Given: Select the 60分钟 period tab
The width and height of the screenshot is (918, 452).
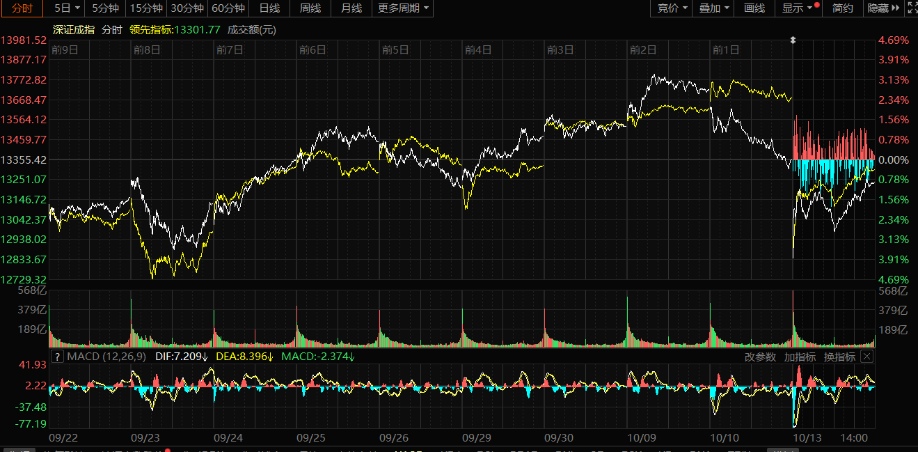Looking at the screenshot, I should (x=228, y=8).
